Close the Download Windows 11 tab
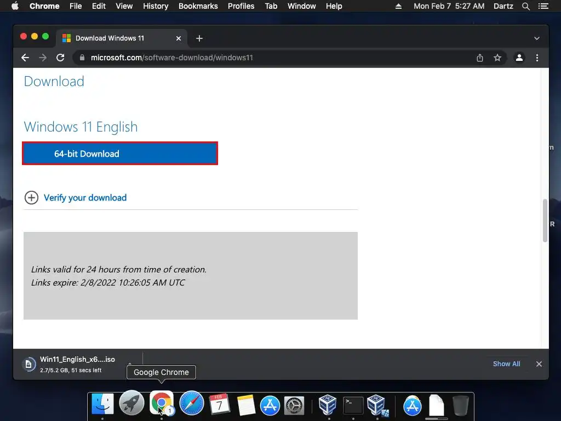The image size is (561, 421). point(179,38)
